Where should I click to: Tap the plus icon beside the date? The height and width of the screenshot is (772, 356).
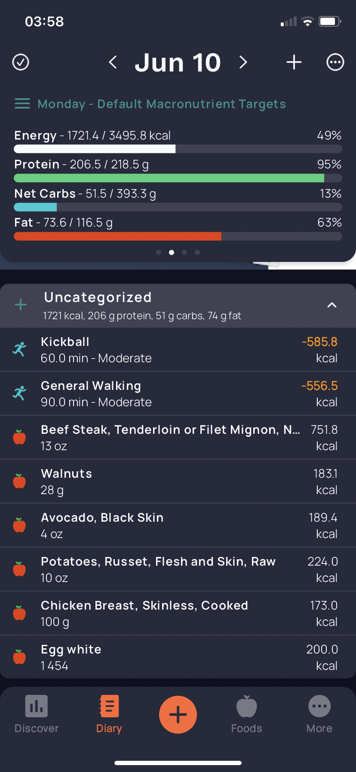click(x=294, y=62)
